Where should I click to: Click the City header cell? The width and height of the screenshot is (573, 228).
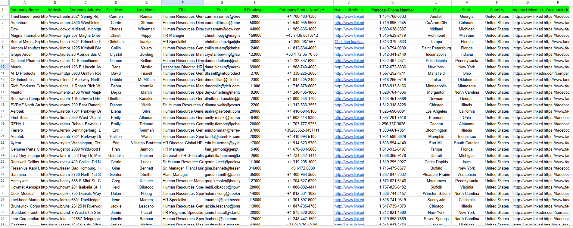click(x=436, y=10)
